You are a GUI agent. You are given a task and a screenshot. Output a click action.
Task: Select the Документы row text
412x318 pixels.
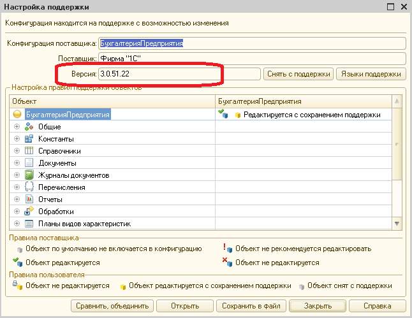tap(57, 163)
